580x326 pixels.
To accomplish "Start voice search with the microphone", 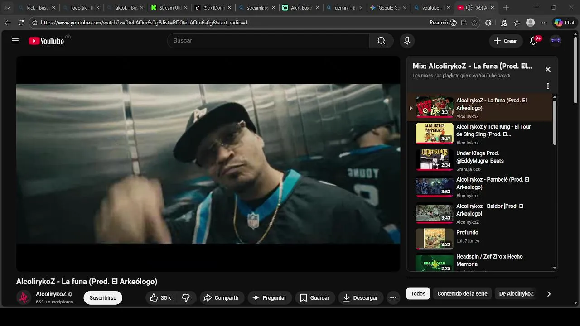I will pyautogui.click(x=407, y=41).
